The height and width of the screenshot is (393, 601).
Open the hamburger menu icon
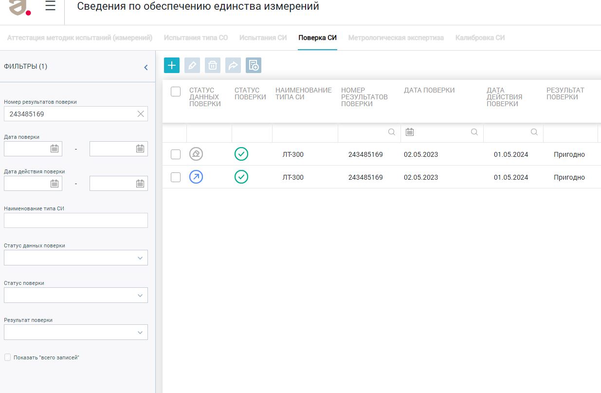(x=50, y=6)
